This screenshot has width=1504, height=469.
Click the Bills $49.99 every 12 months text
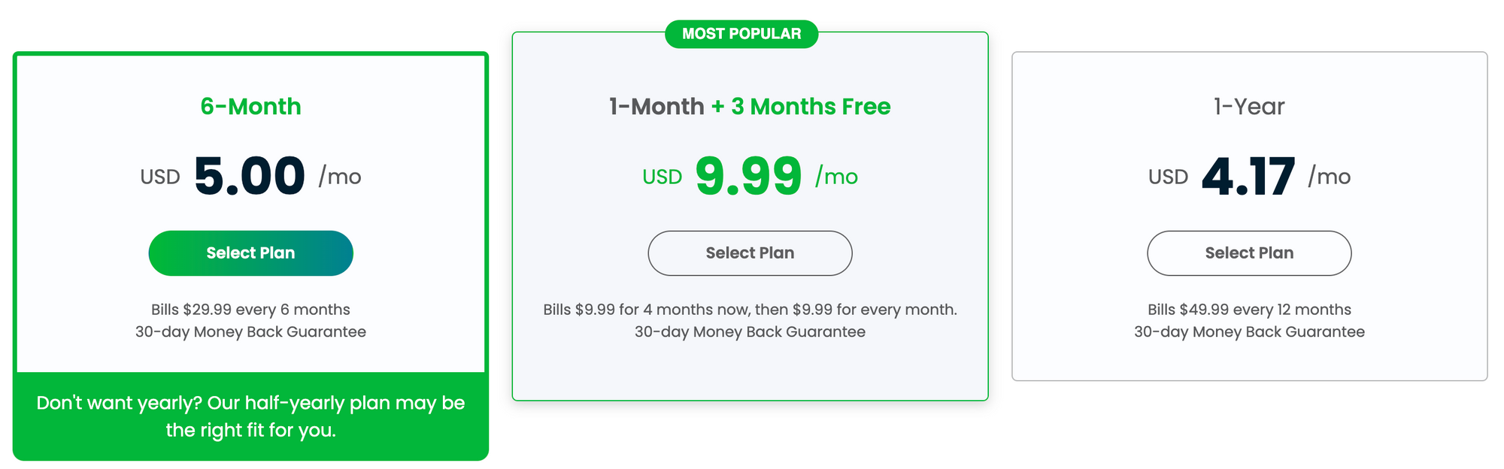coord(1249,310)
